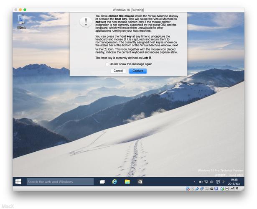This screenshot has height=209, width=257.
Task: Open Task View on the taskbar
Action: point(102,182)
